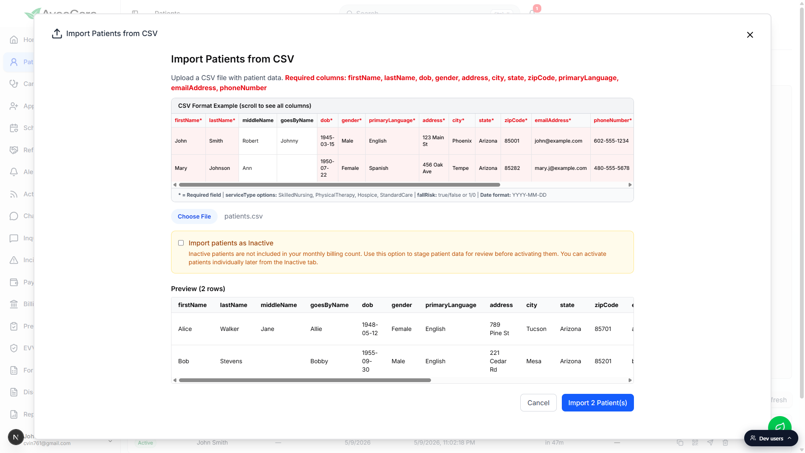Open the Forms document icon in sidebar

pos(14,370)
